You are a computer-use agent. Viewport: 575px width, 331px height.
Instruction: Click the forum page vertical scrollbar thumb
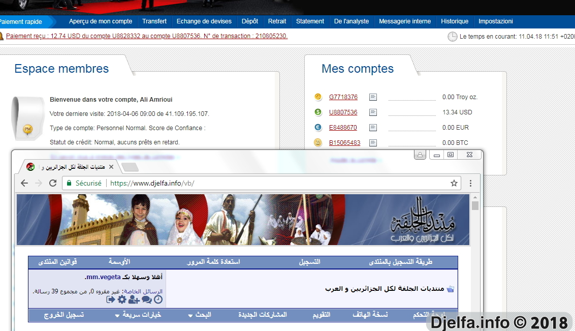pos(475,205)
